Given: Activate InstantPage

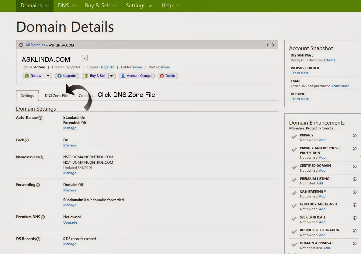Looking at the screenshot, I should click(x=329, y=60).
